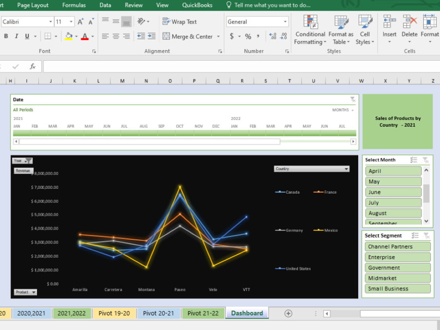Toggle August in month slicer
Screen dimensions: 440x330
393,213
